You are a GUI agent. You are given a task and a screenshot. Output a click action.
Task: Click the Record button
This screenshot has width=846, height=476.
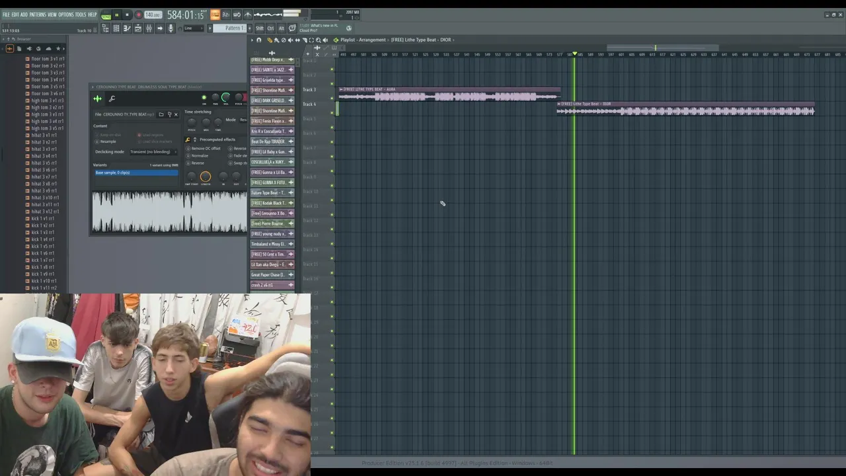click(x=139, y=15)
